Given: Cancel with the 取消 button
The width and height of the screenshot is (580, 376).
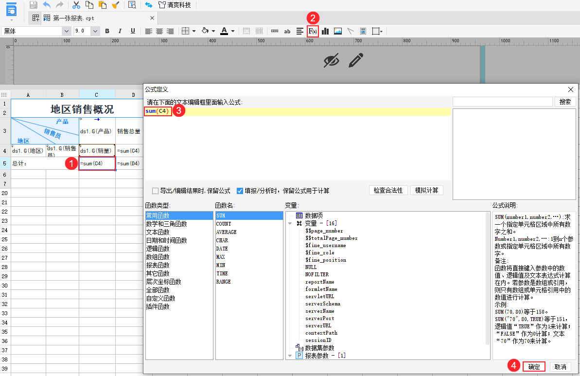Looking at the screenshot, I should point(561,367).
